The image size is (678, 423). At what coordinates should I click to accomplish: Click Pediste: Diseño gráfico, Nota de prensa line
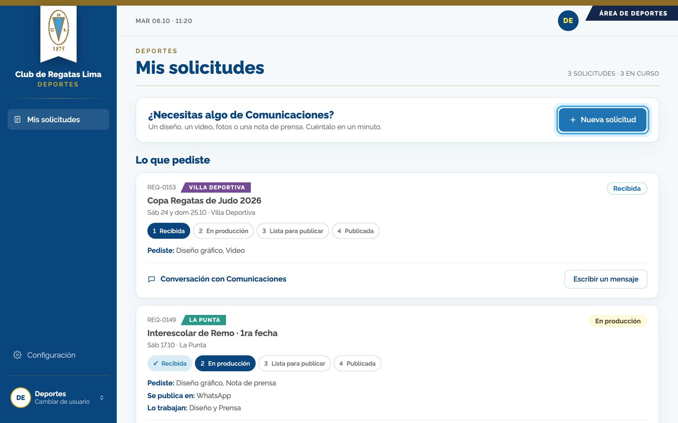click(x=211, y=383)
